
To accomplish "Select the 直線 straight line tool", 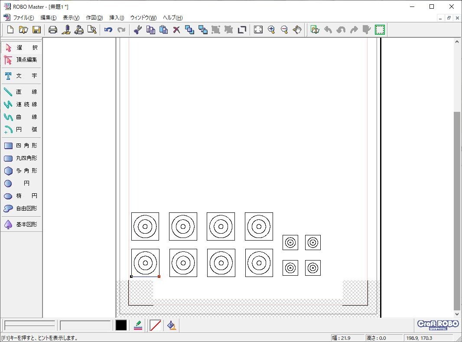I will [21, 91].
